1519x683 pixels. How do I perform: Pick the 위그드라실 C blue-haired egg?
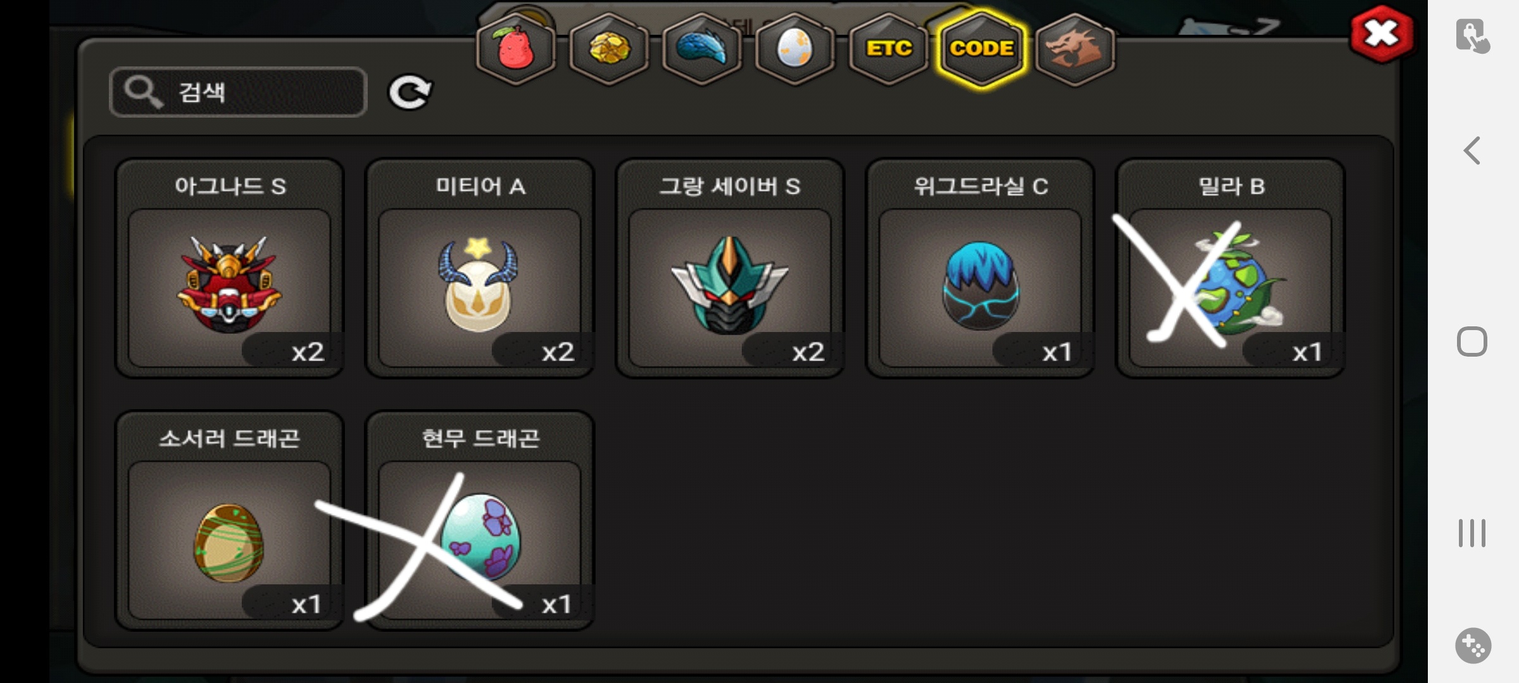[980, 268]
